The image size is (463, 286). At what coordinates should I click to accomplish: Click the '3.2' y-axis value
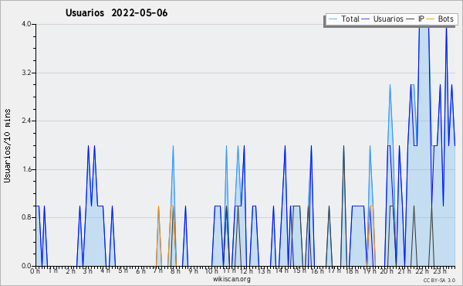pyautogui.click(x=26, y=73)
